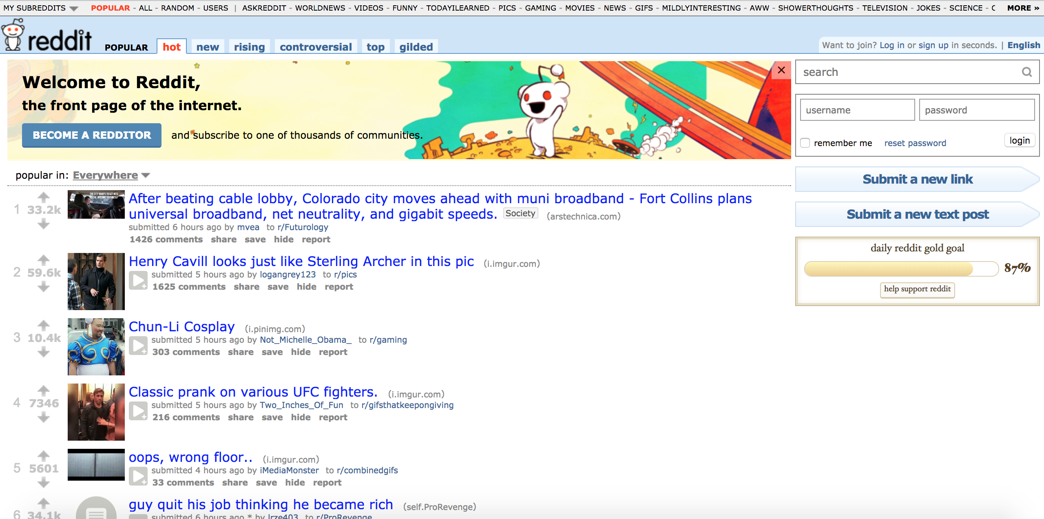The height and width of the screenshot is (519, 1044).
Task: Click the Become a Redditor button
Action: [92, 135]
